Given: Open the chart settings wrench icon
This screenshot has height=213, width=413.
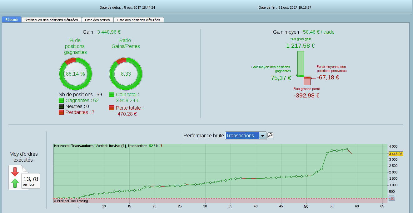Looking at the screenshot, I should (x=271, y=135).
